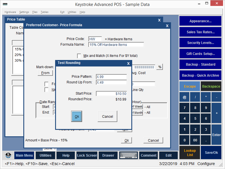This screenshot has width=225, height=169.
Task: Click the Main Menu button
Action: pos(24,155)
